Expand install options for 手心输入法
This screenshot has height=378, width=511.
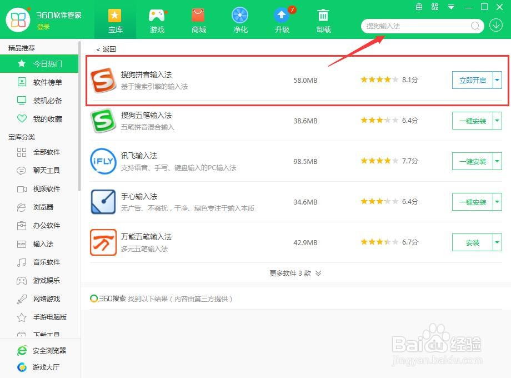[497, 202]
